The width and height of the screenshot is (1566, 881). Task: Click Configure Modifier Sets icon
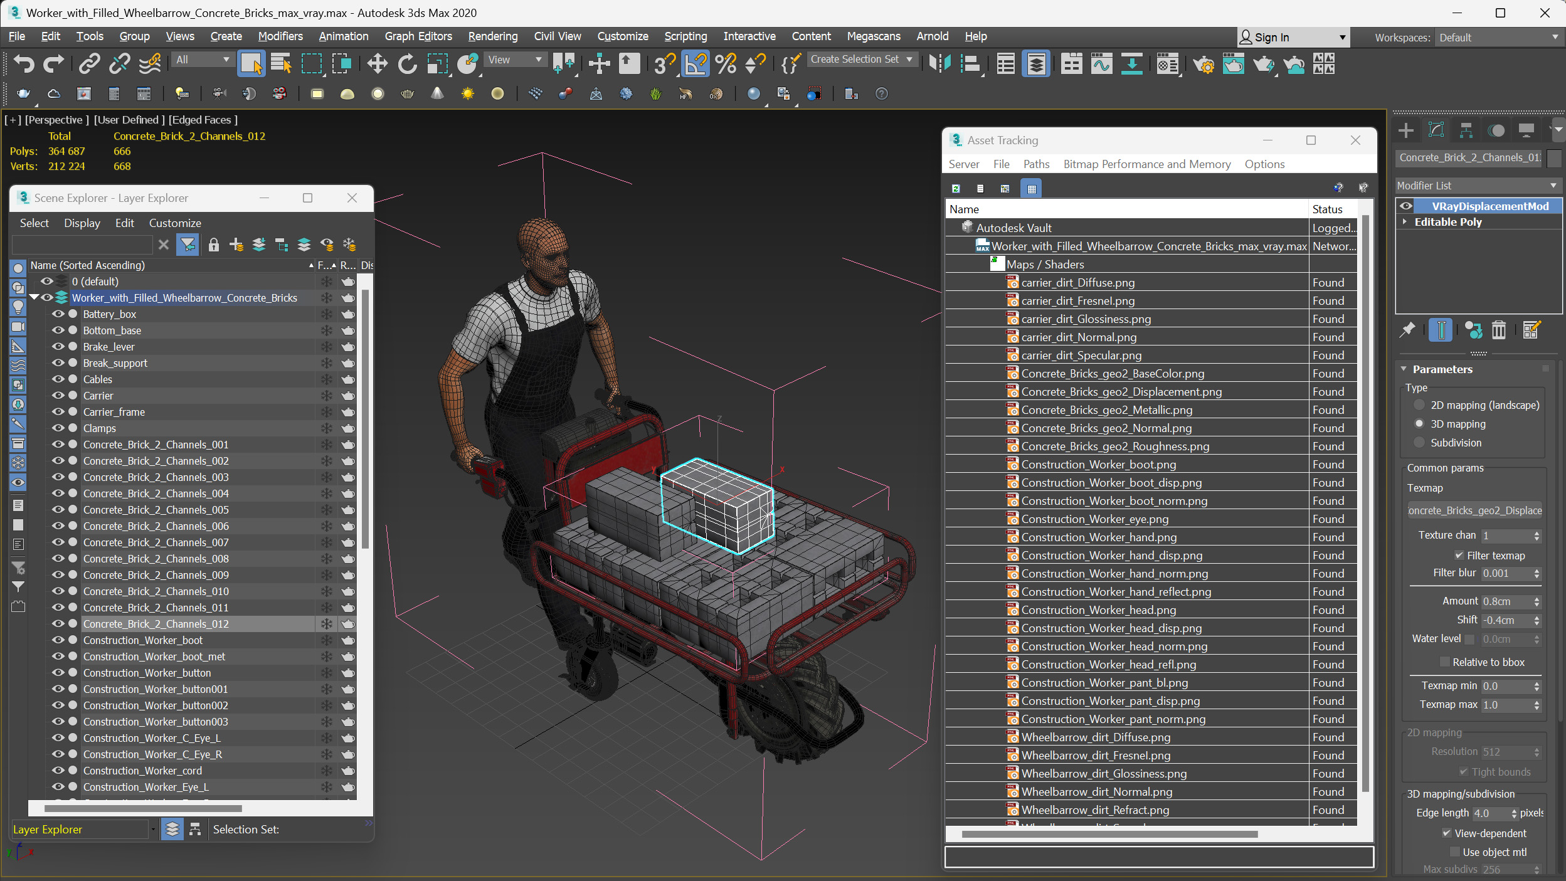click(1531, 330)
